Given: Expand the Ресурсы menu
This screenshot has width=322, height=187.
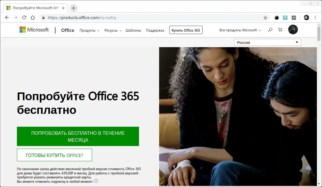Looking at the screenshot, I should tap(113, 31).
